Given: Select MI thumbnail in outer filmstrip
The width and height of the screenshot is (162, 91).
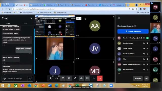Looking at the screenshot, I should point(155,7).
